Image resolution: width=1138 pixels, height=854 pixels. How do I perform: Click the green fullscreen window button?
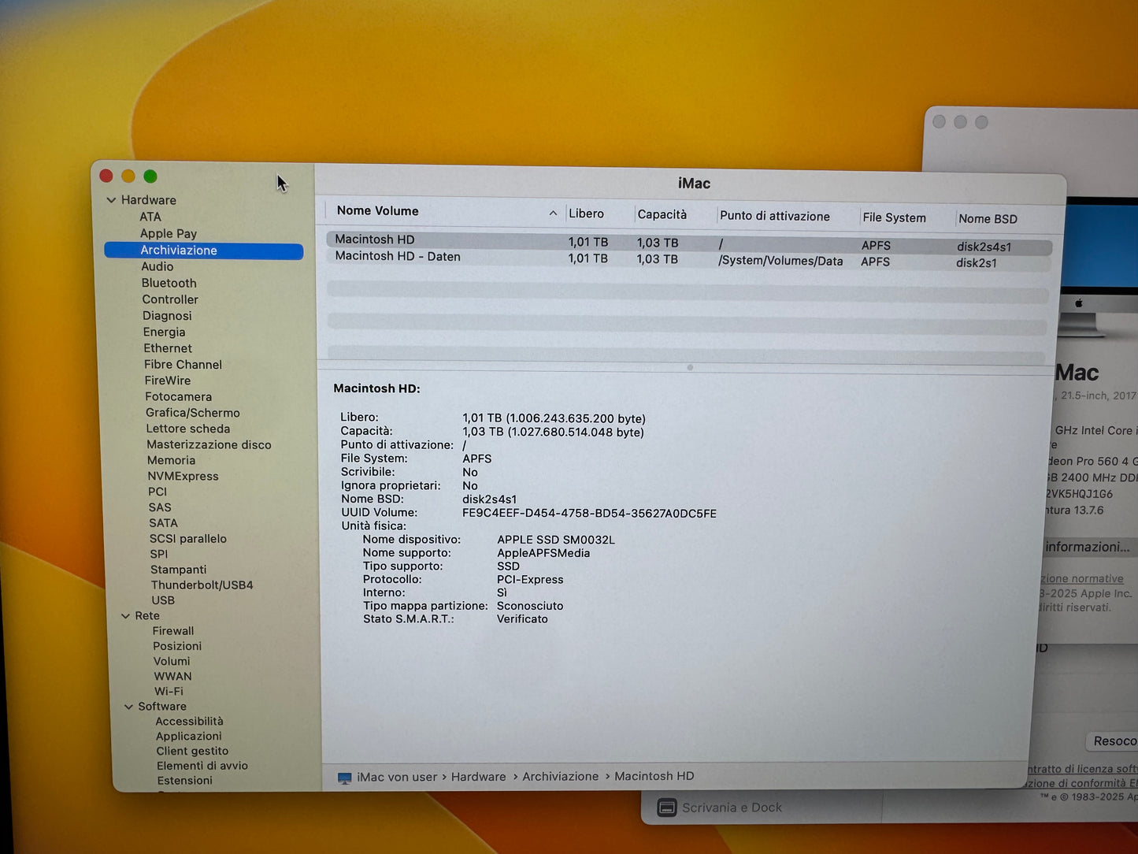click(150, 176)
